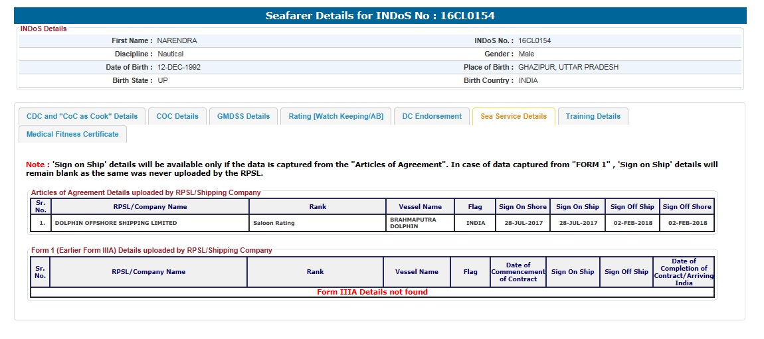
Task: Click the Date of Commencement of Contract header
Action: 518,272
